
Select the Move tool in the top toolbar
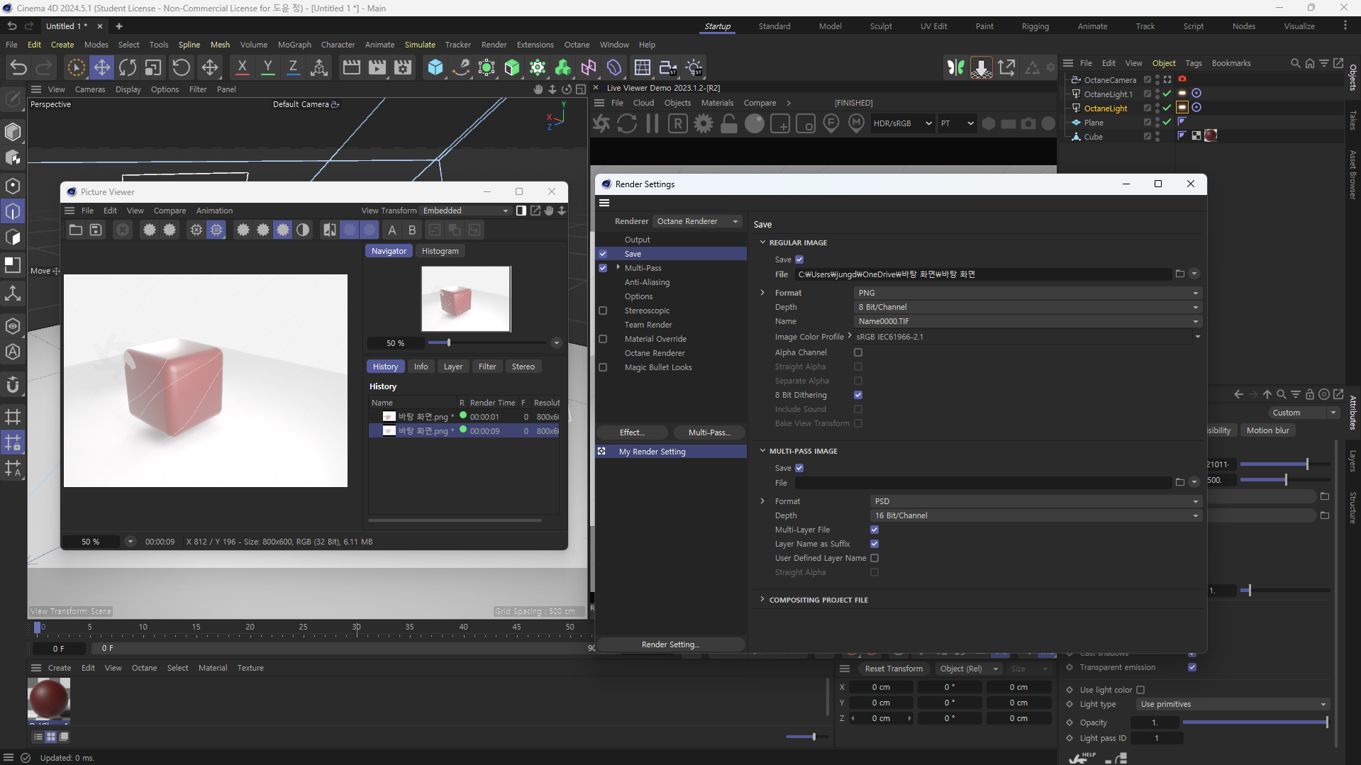(x=102, y=67)
